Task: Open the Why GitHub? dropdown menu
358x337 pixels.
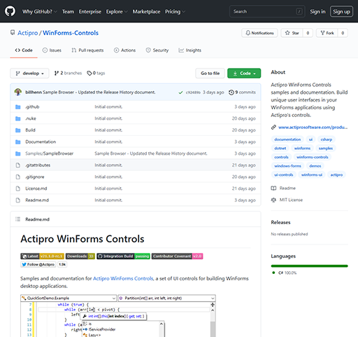Action: (x=39, y=11)
